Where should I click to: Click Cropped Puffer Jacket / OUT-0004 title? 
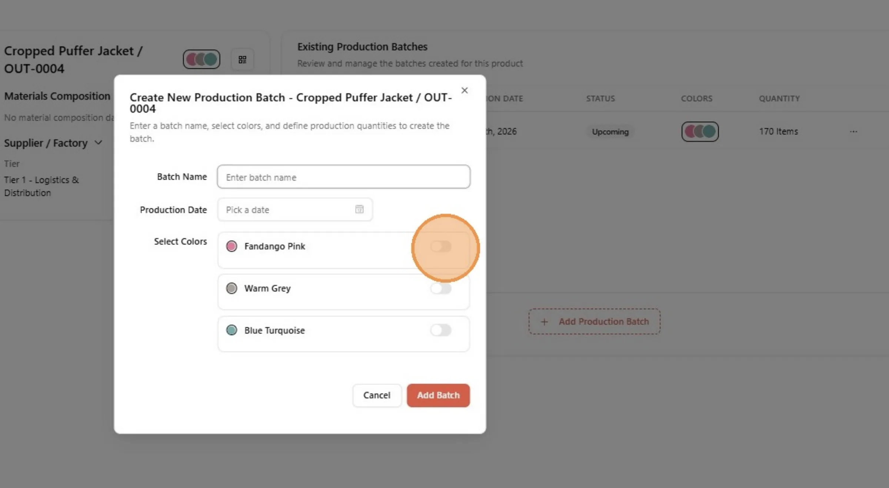(73, 60)
